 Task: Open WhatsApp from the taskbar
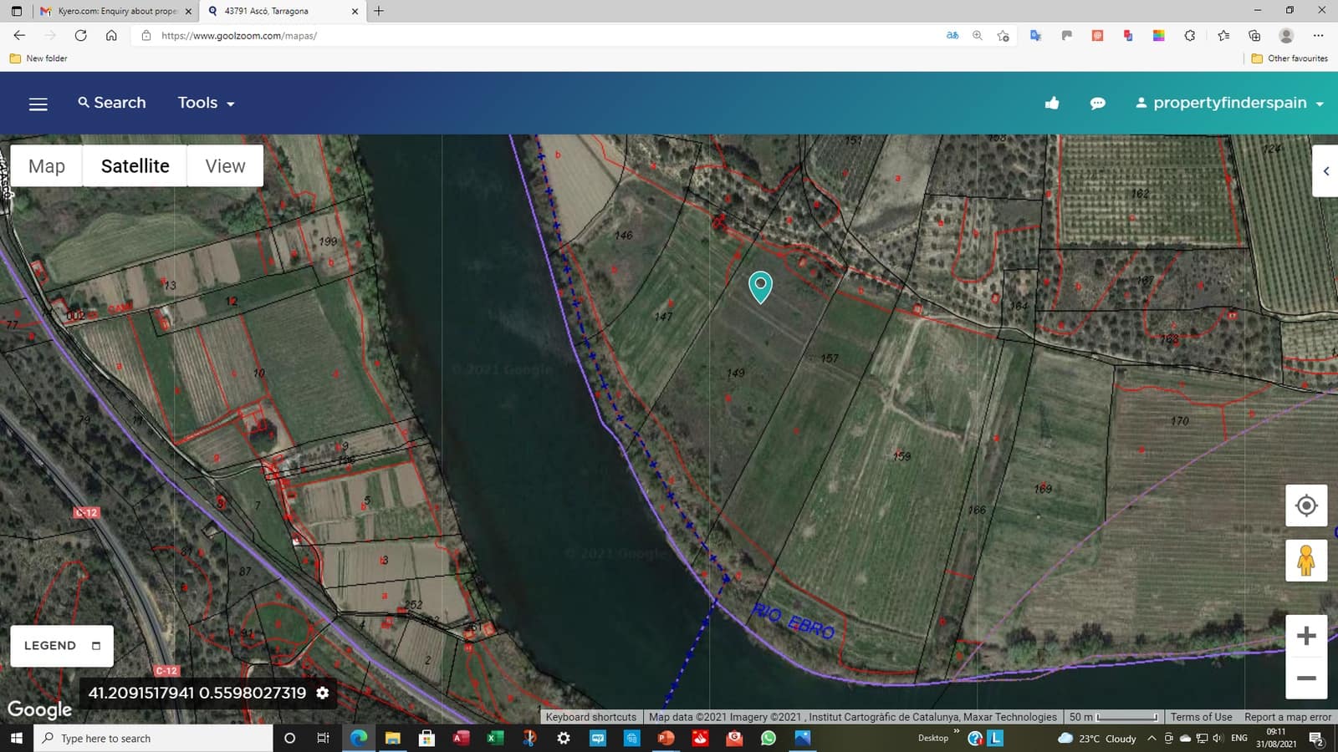coord(768,738)
